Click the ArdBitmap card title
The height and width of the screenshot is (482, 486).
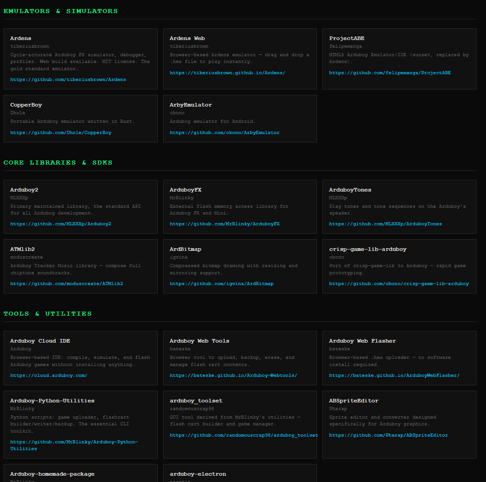[185, 249]
